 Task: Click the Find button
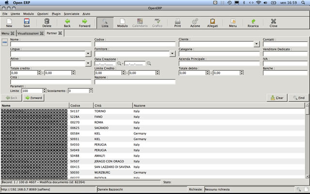pos(299,98)
